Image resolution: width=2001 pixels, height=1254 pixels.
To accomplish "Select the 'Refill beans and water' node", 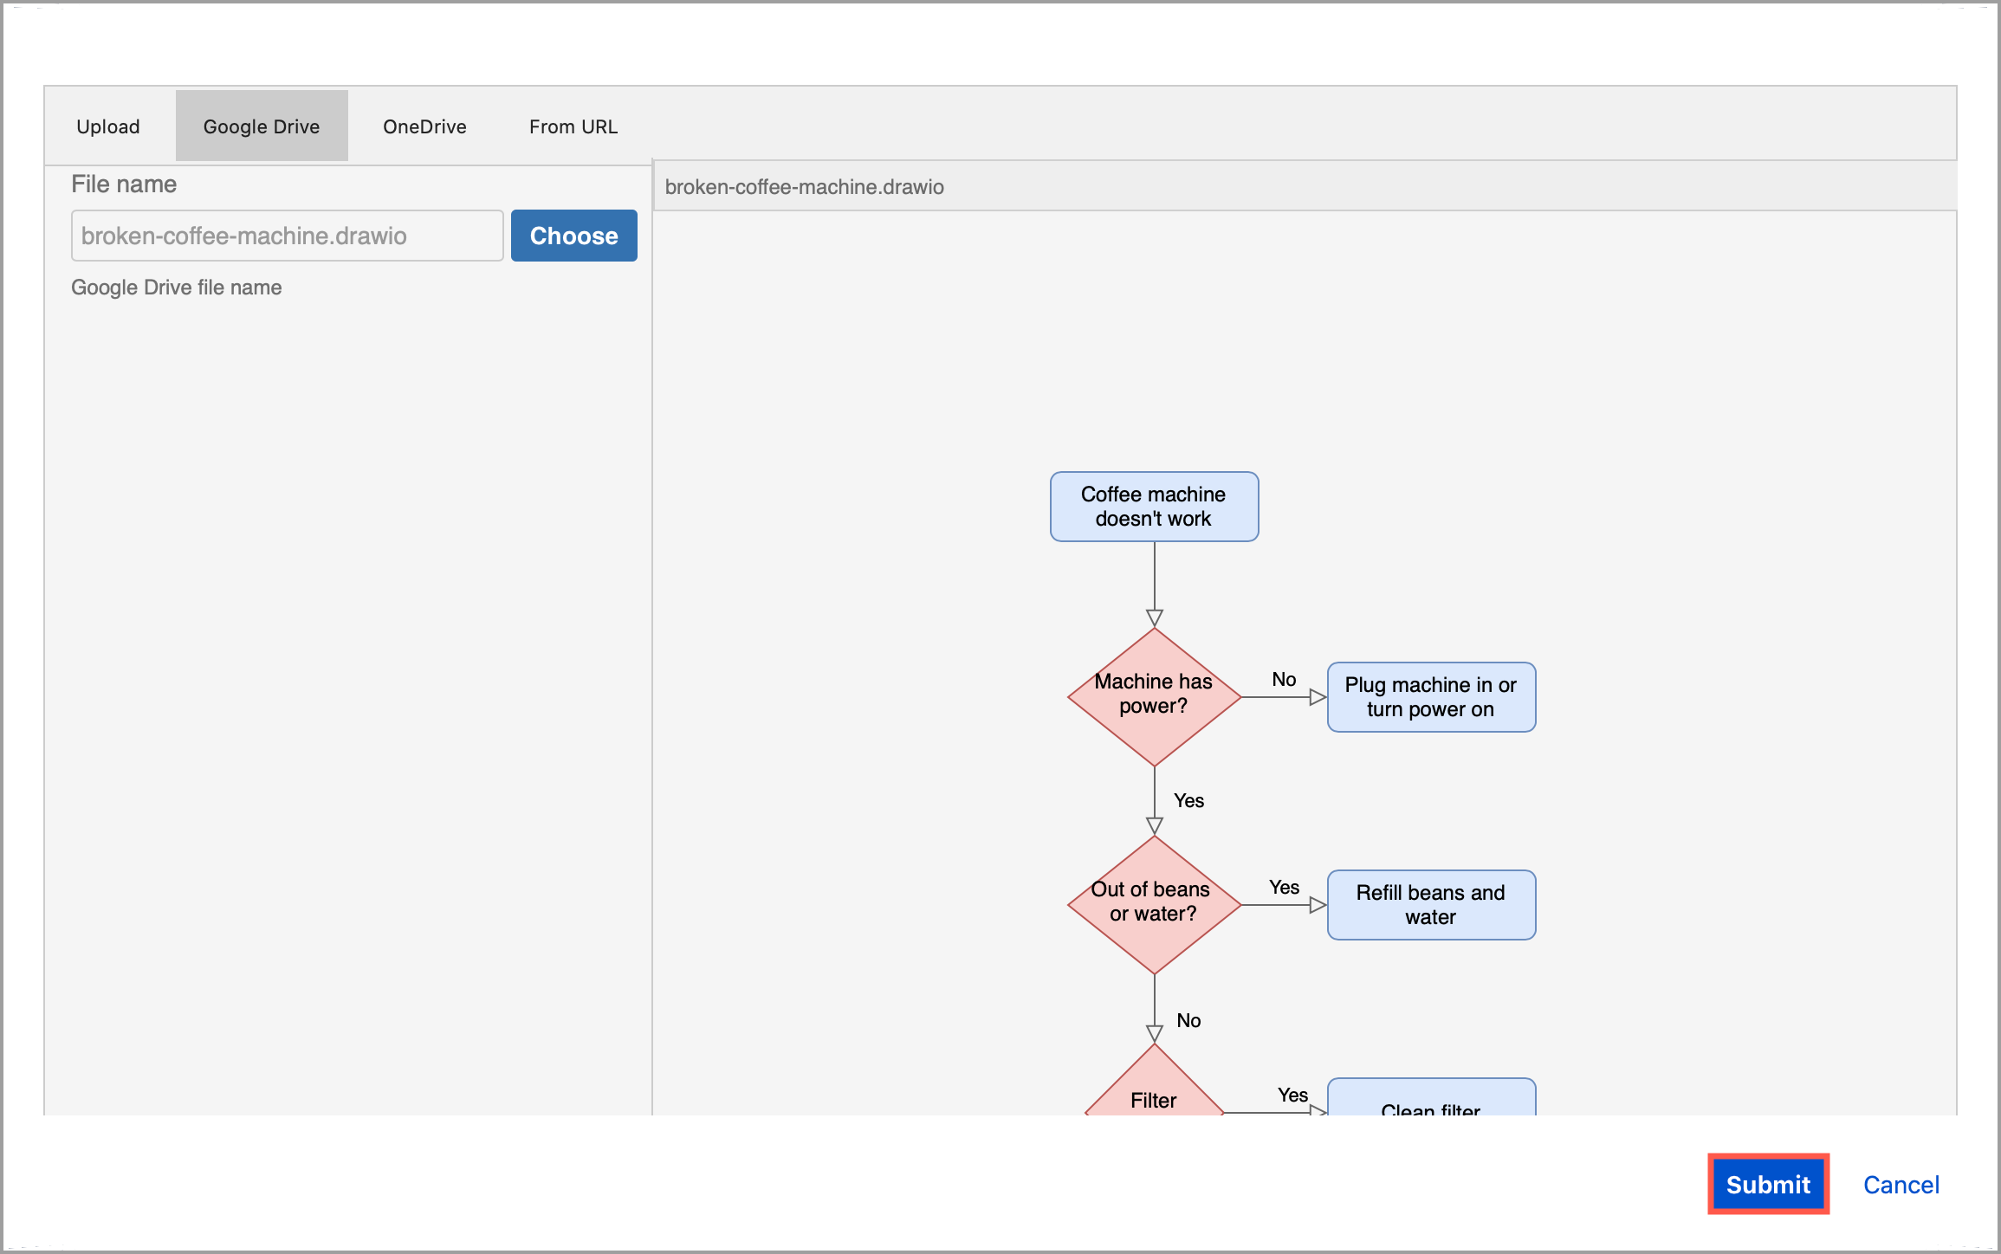I will coord(1430,904).
